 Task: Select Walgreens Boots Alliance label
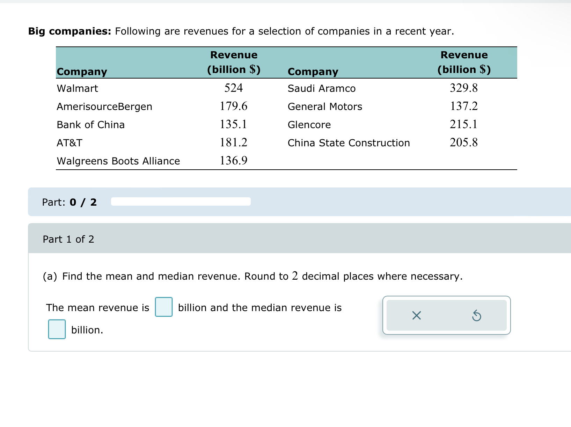pyautogui.click(x=118, y=161)
